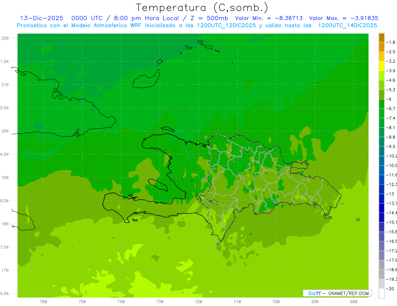Click the "-16.5" color scale value
Viewport: 397px width, 306px height.
click(x=392, y=241)
